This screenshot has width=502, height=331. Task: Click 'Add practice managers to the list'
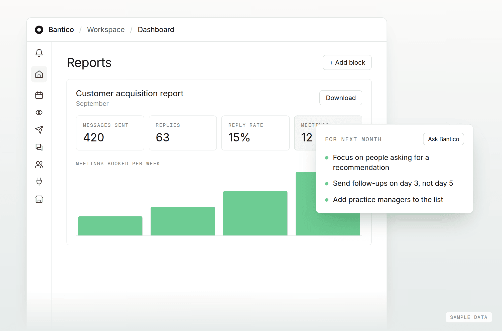(388, 200)
